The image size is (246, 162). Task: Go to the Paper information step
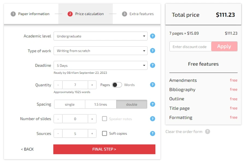pos(30,14)
